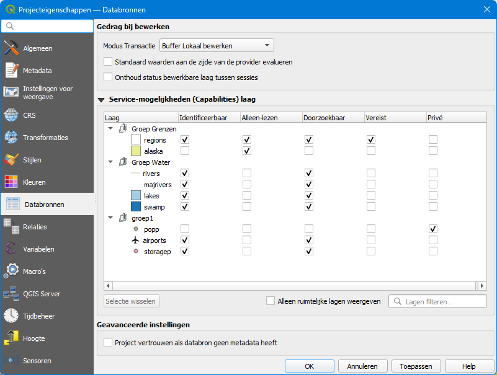Click the Privé column header
This screenshot has height=375, width=497.
tap(457, 118)
